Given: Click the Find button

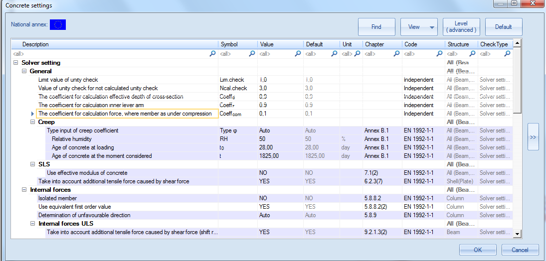Looking at the screenshot, I should coord(376,27).
